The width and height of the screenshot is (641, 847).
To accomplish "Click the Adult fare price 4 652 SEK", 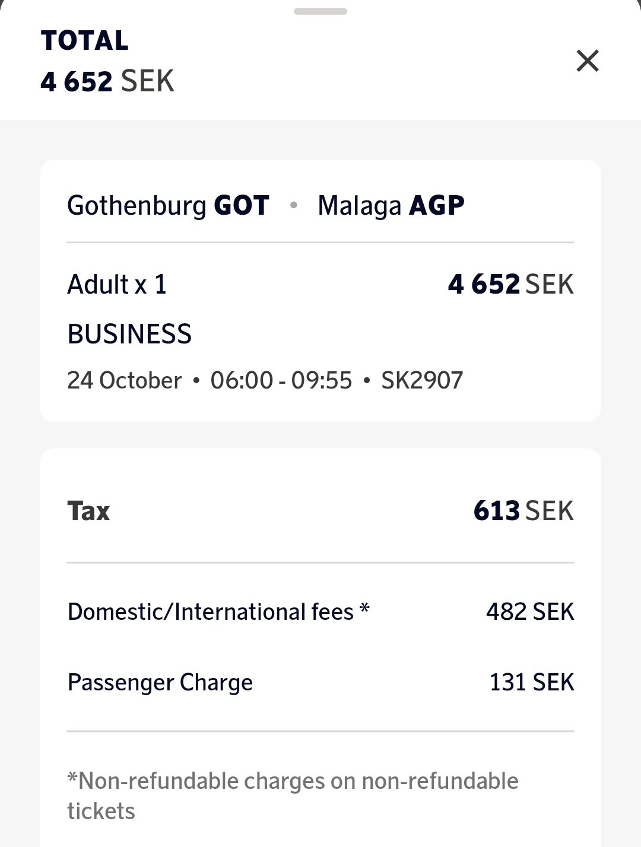I will click(510, 285).
